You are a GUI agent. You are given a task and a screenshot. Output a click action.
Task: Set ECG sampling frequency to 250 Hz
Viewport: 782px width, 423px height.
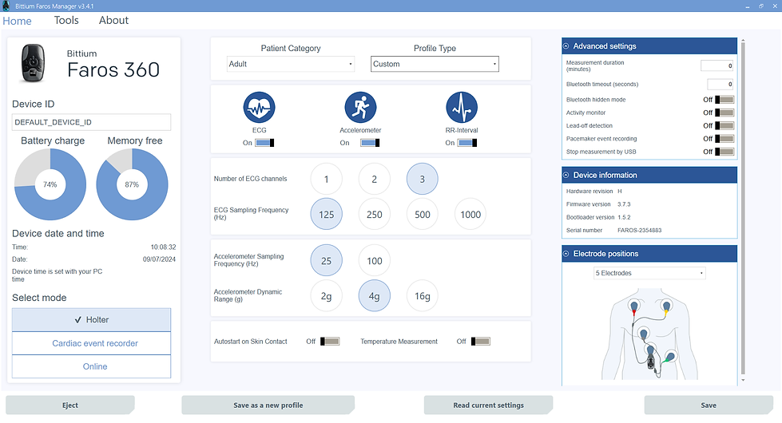coord(374,214)
